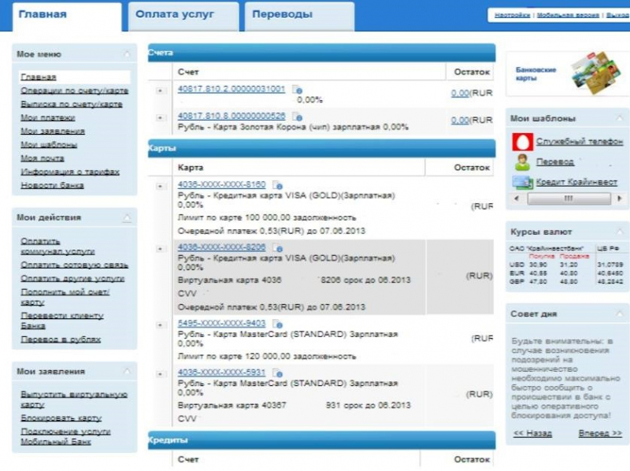The height and width of the screenshot is (471, 630).
Task: Select Главная in Мое меню
Action: pyautogui.click(x=39, y=76)
